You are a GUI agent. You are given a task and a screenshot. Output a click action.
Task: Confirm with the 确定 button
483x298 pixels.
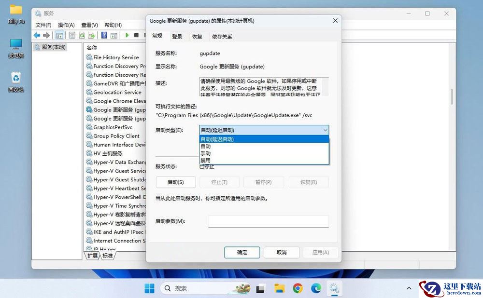tap(242, 252)
